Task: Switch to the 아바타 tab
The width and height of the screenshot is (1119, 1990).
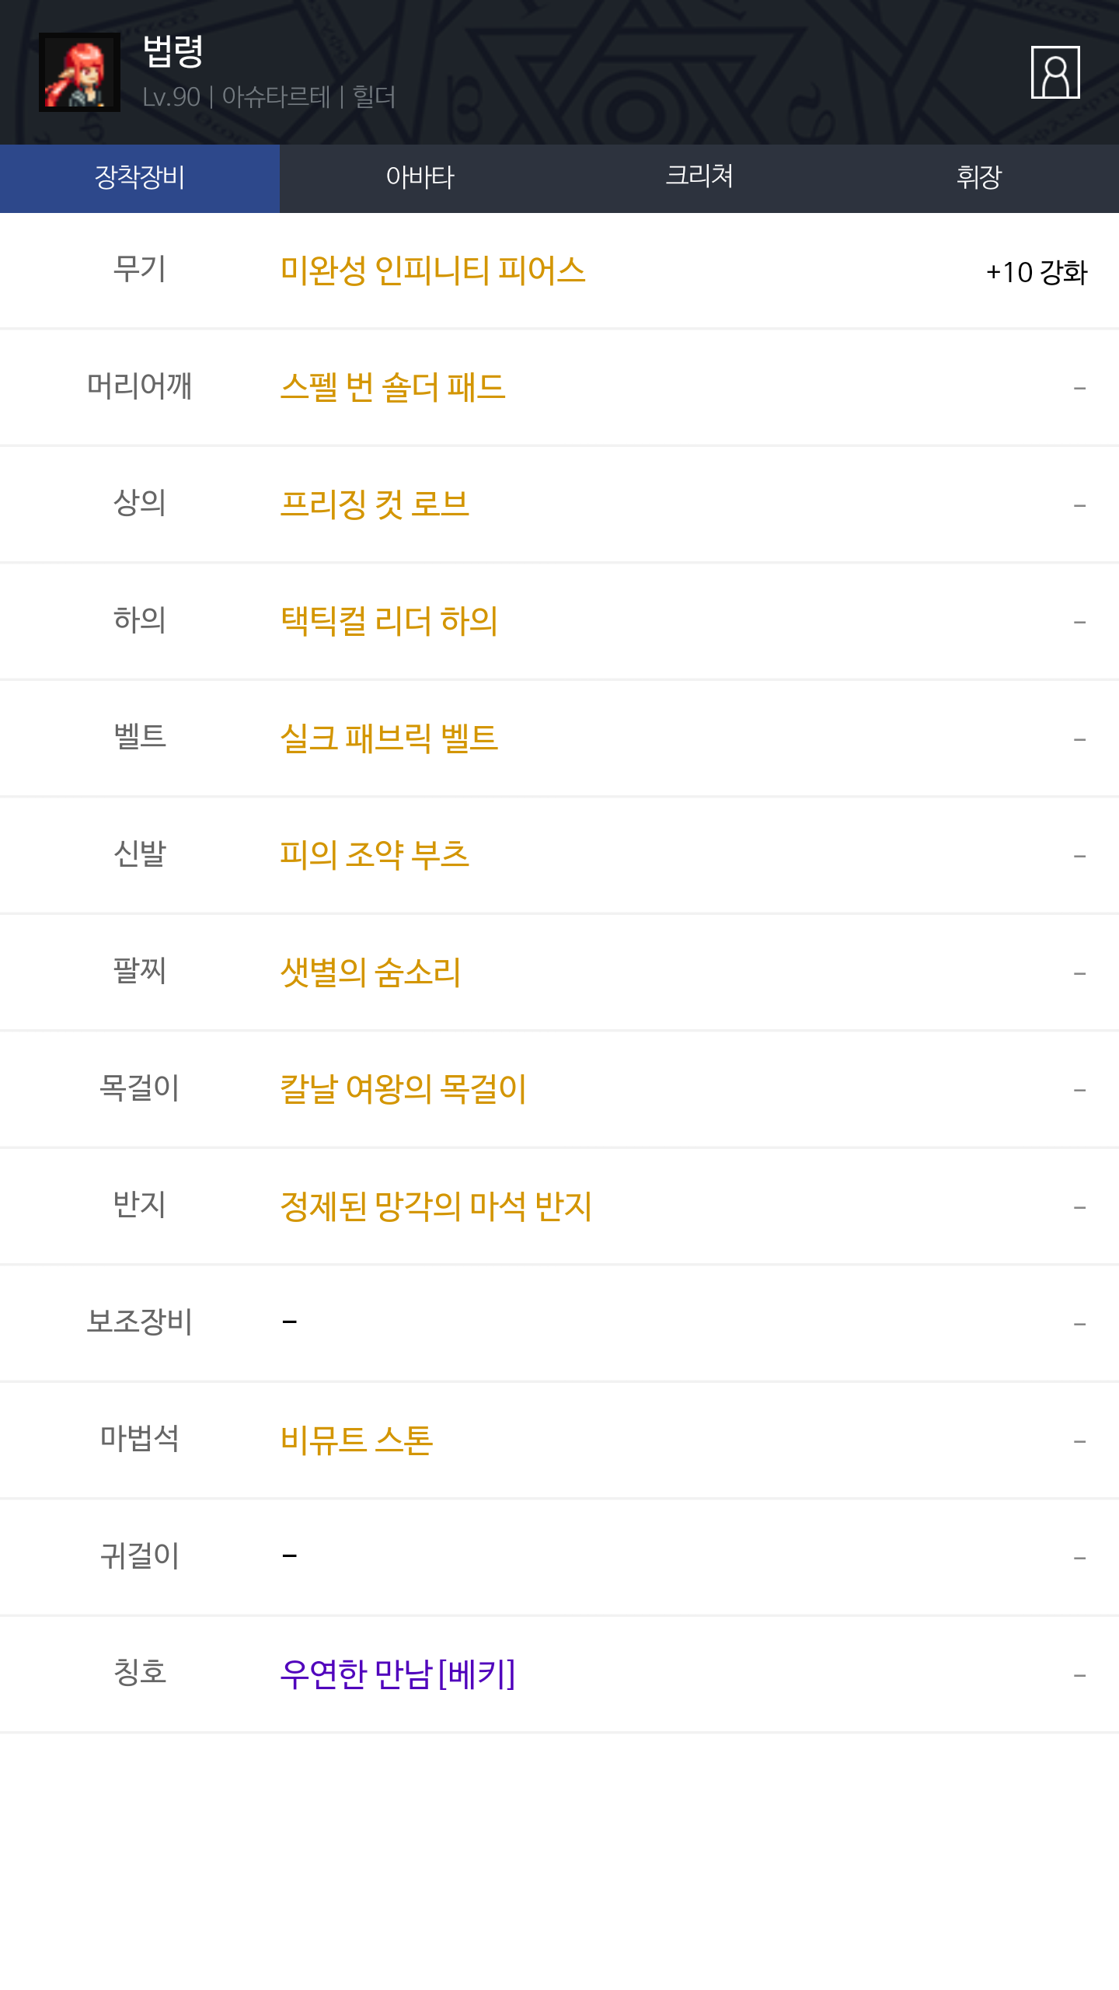Action: [x=420, y=178]
